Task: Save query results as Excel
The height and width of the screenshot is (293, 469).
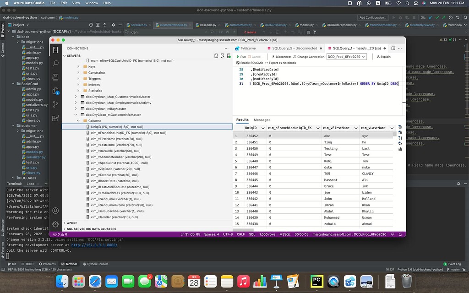Action: point(400,133)
